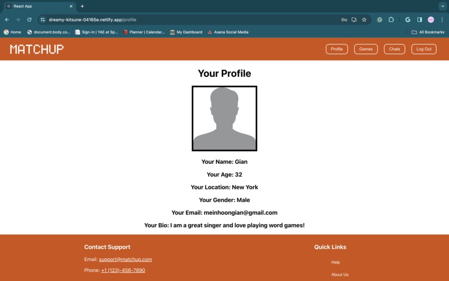Image resolution: width=449 pixels, height=281 pixels.
Task: Open the Chats nav button
Action: coord(394,49)
